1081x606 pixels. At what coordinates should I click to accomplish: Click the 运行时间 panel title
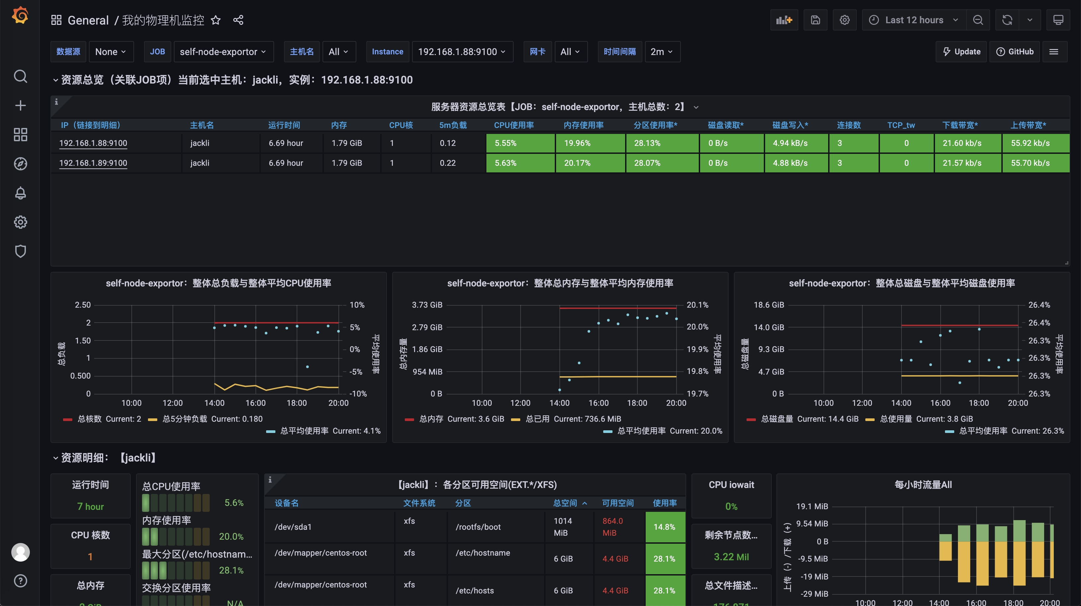(90, 485)
